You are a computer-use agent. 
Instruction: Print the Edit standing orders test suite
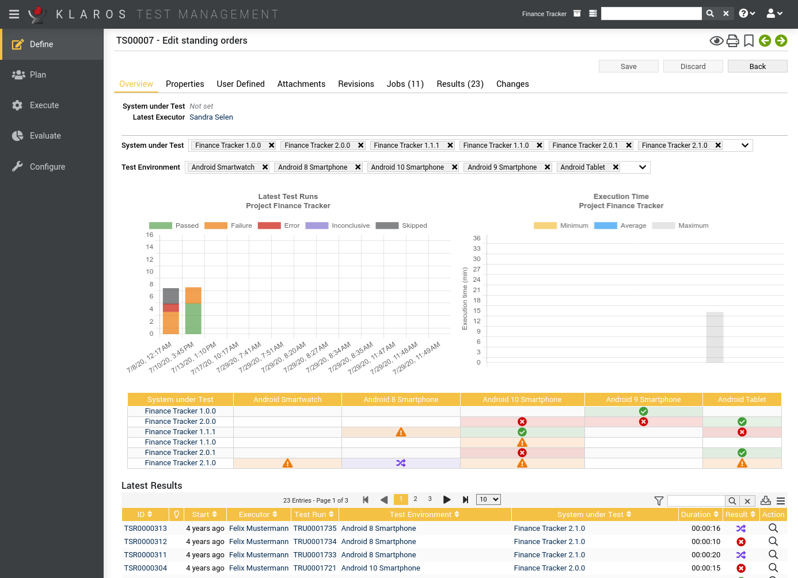point(732,40)
